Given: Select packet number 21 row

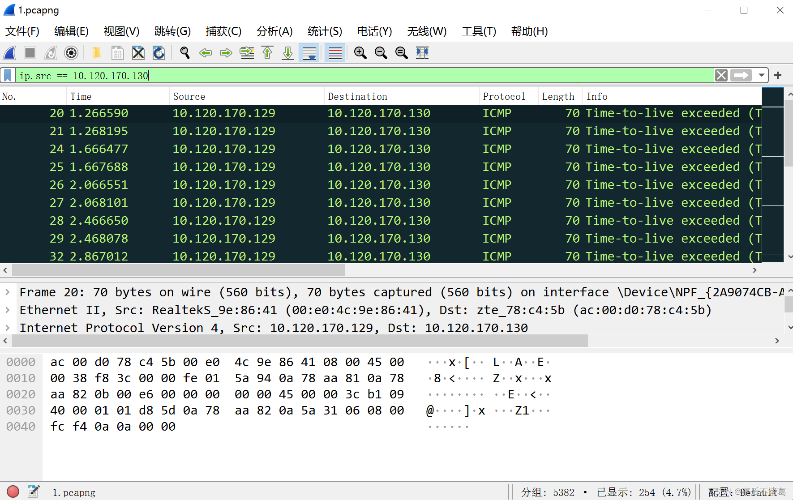Looking at the screenshot, I should (381, 131).
